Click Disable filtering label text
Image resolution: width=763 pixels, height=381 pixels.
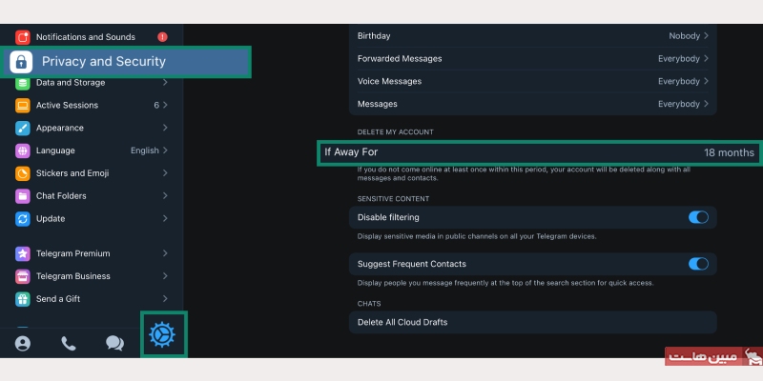(388, 217)
